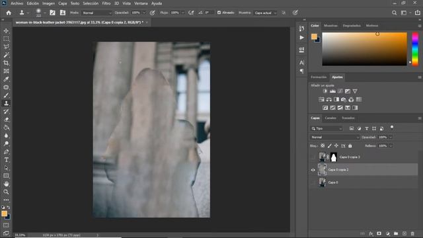Image resolution: width=423 pixels, height=238 pixels.
Task: Switch to the Muestras tab
Action: (330, 26)
